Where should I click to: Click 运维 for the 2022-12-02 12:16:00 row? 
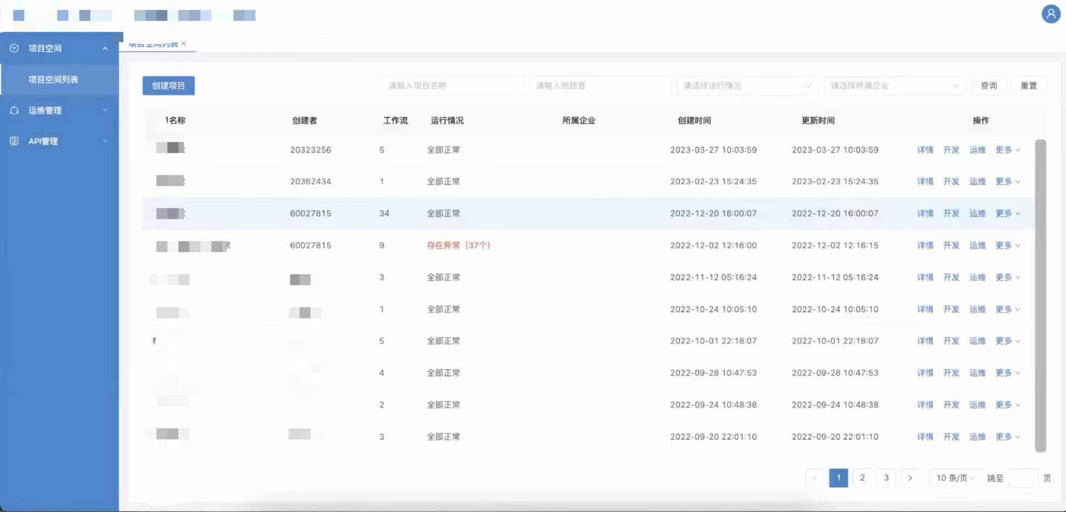click(977, 245)
